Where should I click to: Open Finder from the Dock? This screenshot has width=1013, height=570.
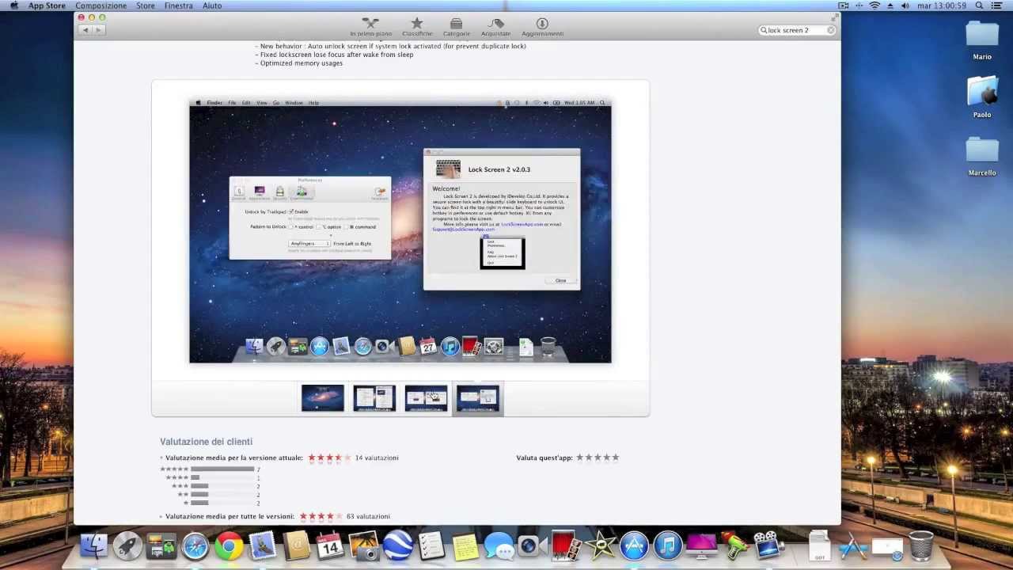(93, 545)
